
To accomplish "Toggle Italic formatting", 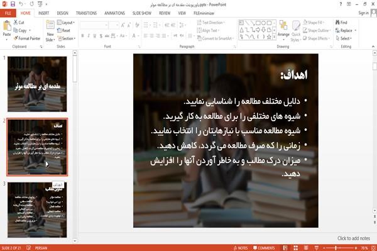I will click(89, 36).
